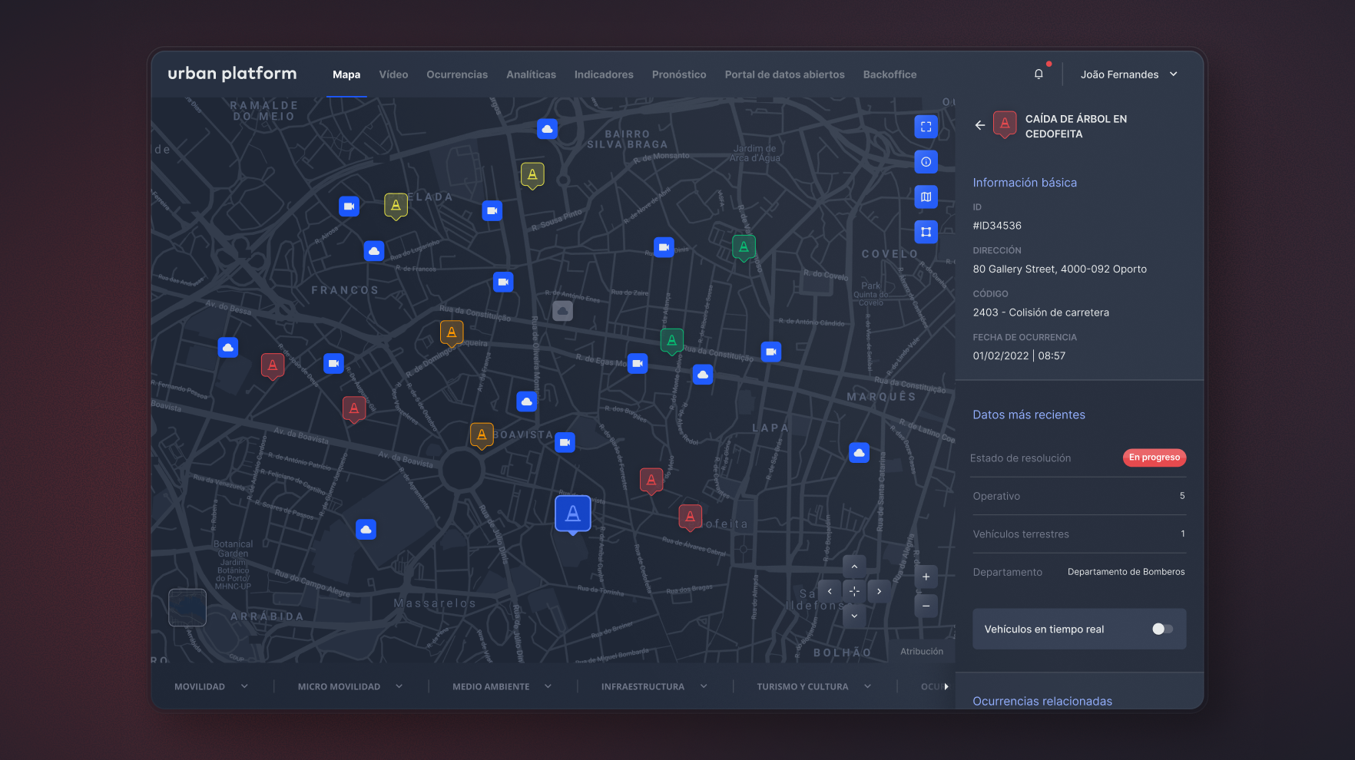
Task: Enable Vehículos en tiempo real toggle
Action: pyautogui.click(x=1161, y=629)
